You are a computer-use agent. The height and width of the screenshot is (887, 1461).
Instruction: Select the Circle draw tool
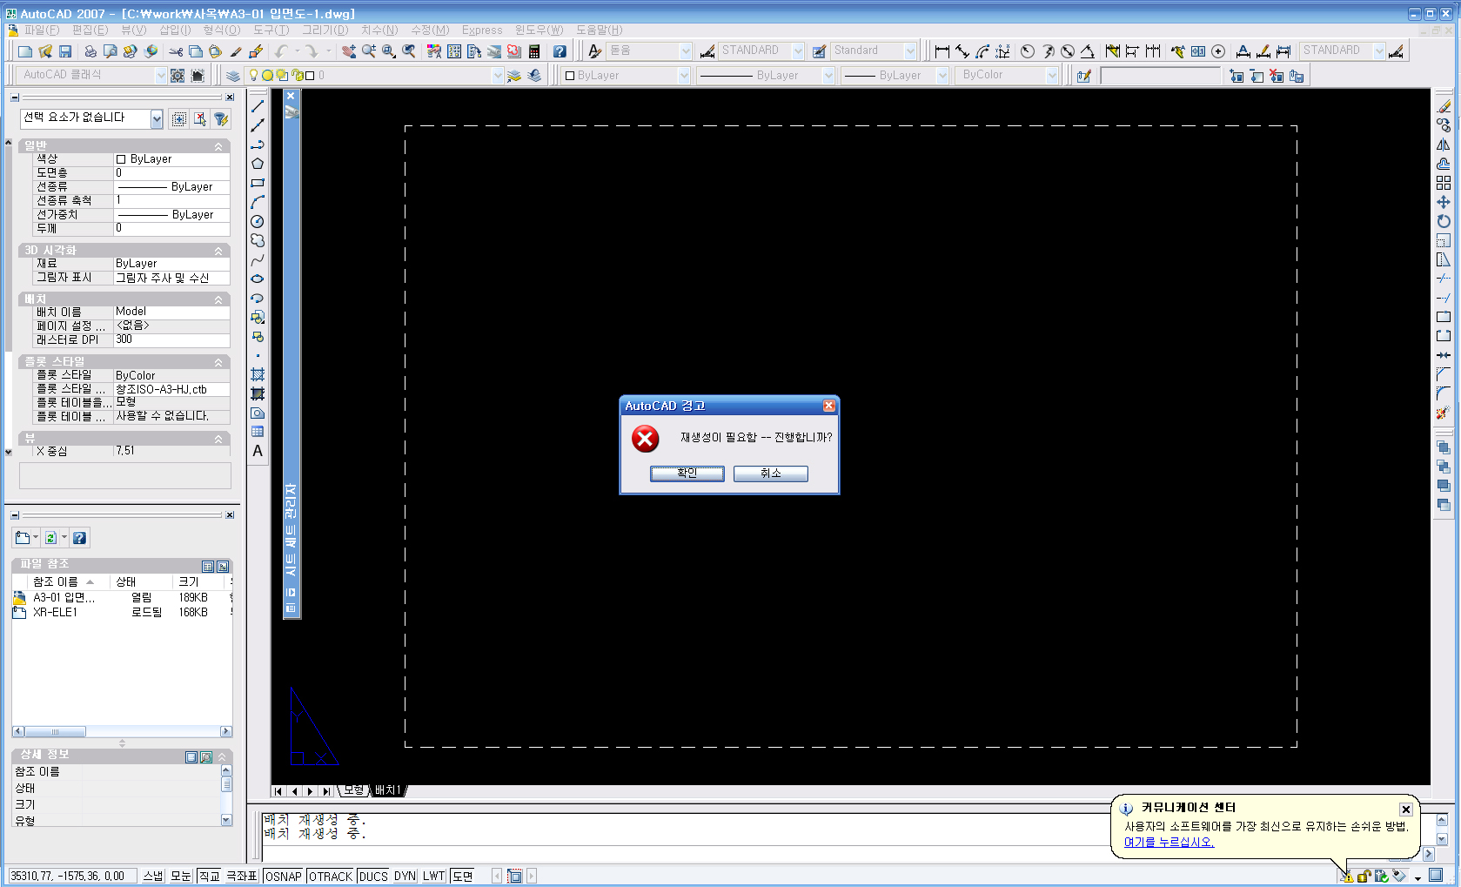point(258,221)
